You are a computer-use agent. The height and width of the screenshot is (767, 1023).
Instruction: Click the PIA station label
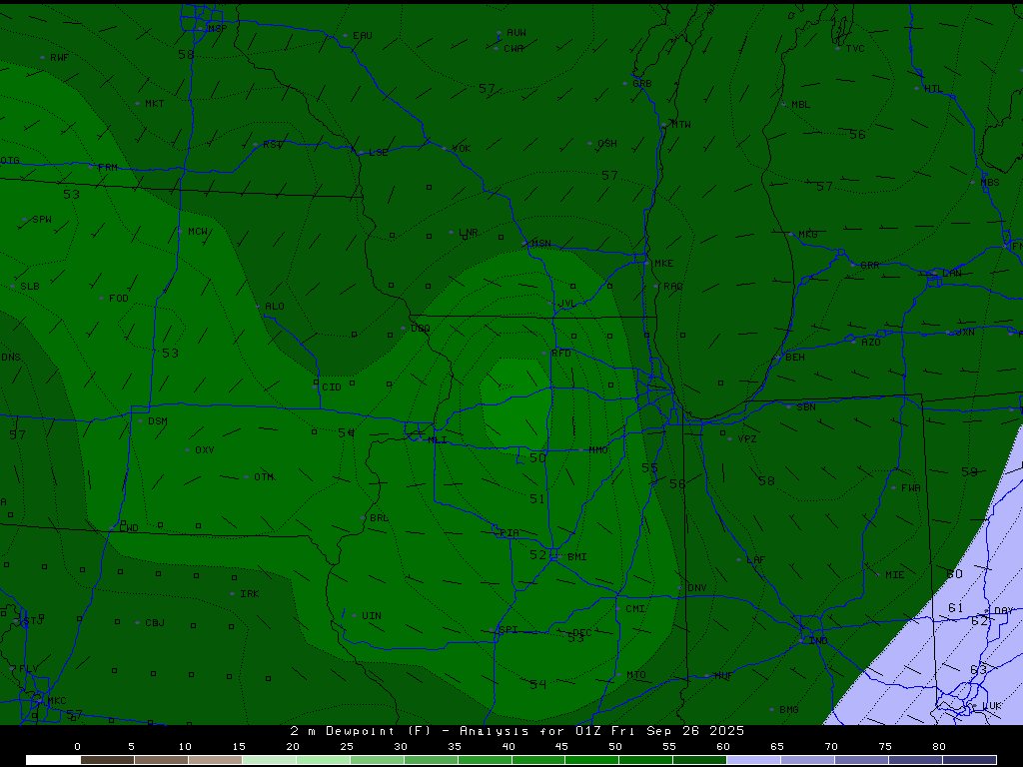pyautogui.click(x=510, y=533)
